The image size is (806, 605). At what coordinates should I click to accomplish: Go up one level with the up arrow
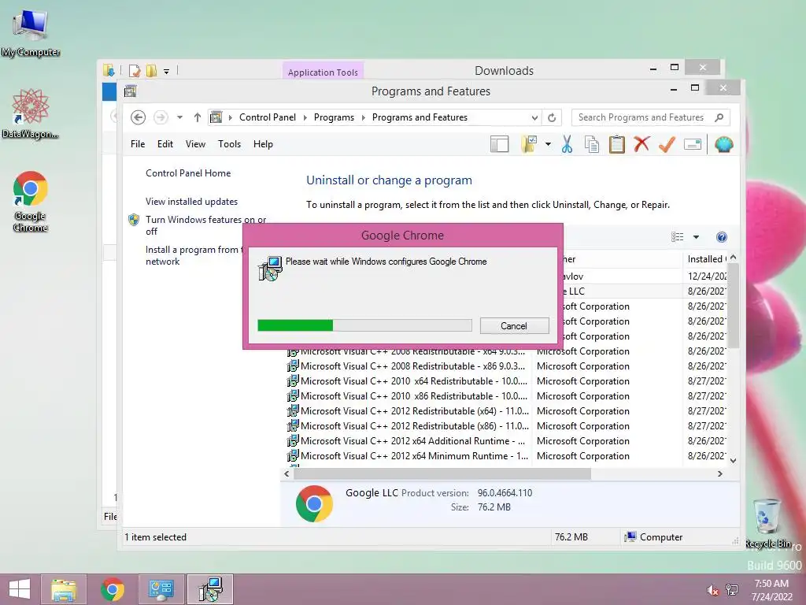point(197,117)
